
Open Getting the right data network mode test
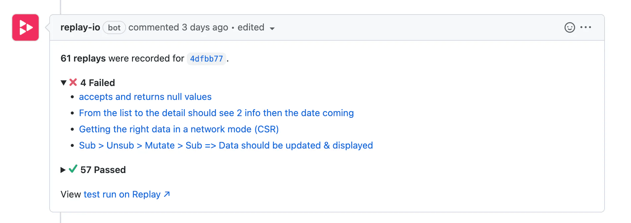[x=179, y=129]
